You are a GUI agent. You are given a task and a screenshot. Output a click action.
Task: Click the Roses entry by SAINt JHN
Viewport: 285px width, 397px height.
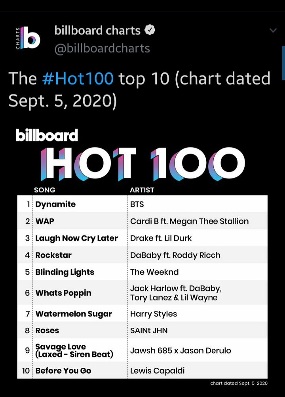[142, 330]
